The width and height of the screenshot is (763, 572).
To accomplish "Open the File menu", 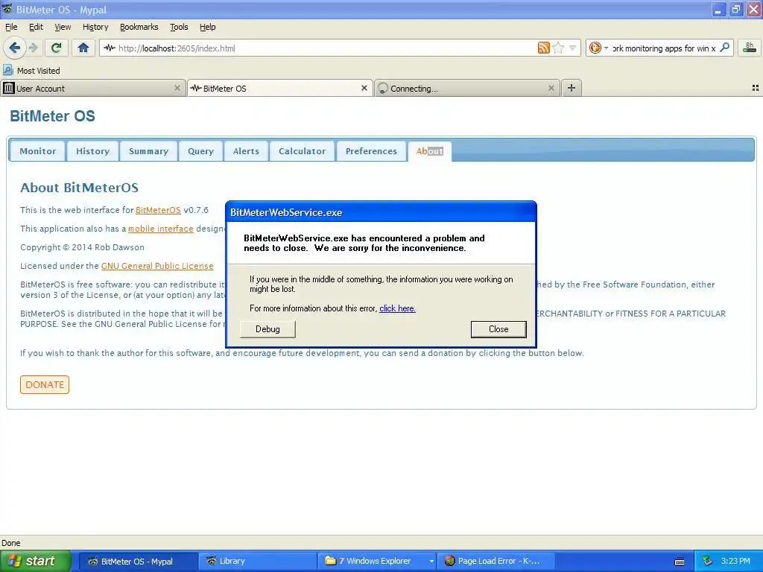I will point(11,27).
